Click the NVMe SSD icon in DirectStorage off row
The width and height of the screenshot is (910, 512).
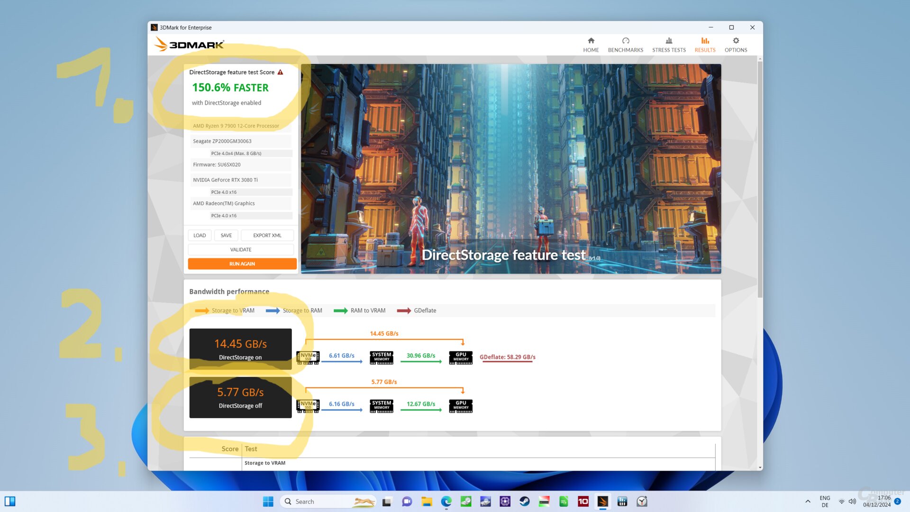pos(308,406)
